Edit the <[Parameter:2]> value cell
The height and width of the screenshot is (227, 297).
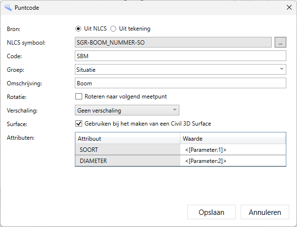coord(233,161)
